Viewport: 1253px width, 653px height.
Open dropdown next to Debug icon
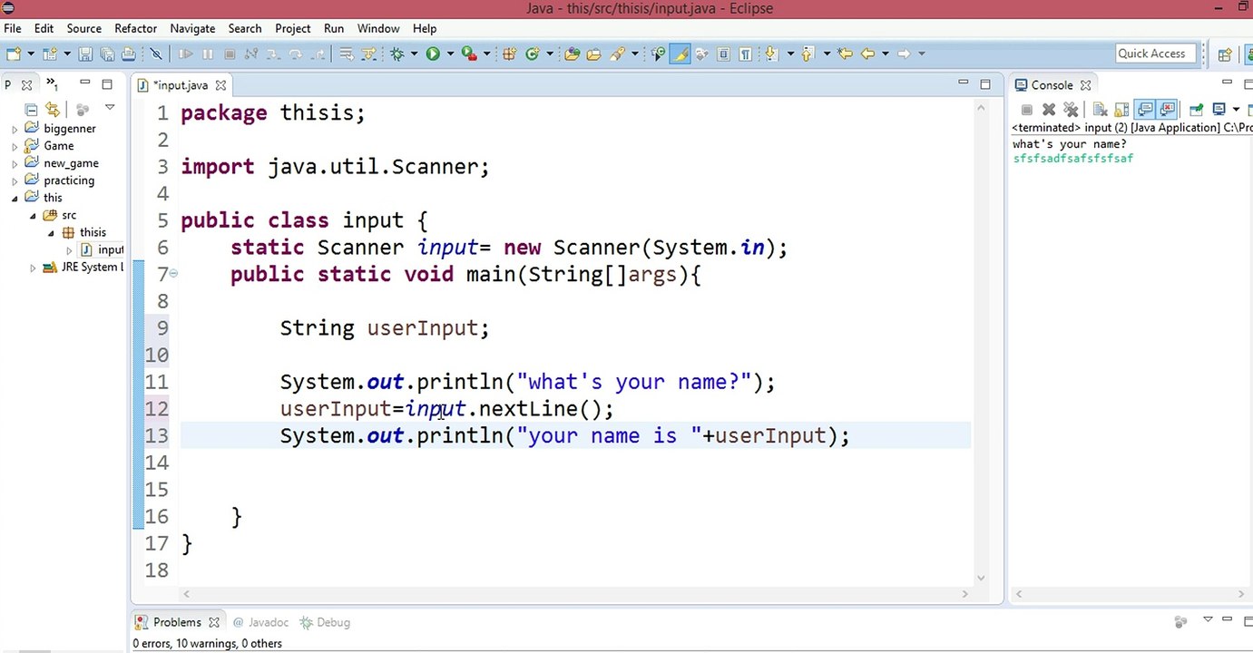pyautogui.click(x=415, y=54)
